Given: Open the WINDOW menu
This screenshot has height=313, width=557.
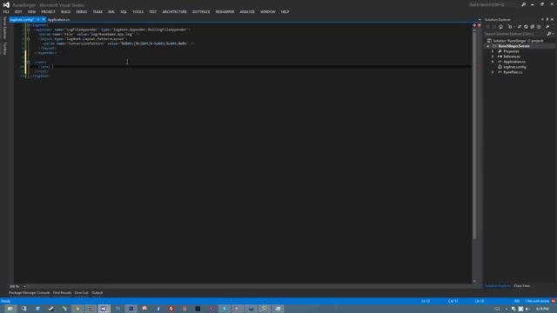Looking at the screenshot, I should pos(268,11).
